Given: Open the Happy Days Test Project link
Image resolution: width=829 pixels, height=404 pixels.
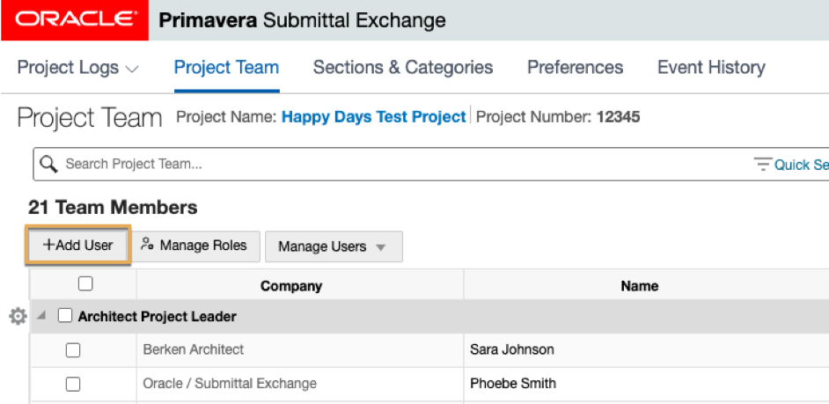Looking at the screenshot, I should point(373,117).
